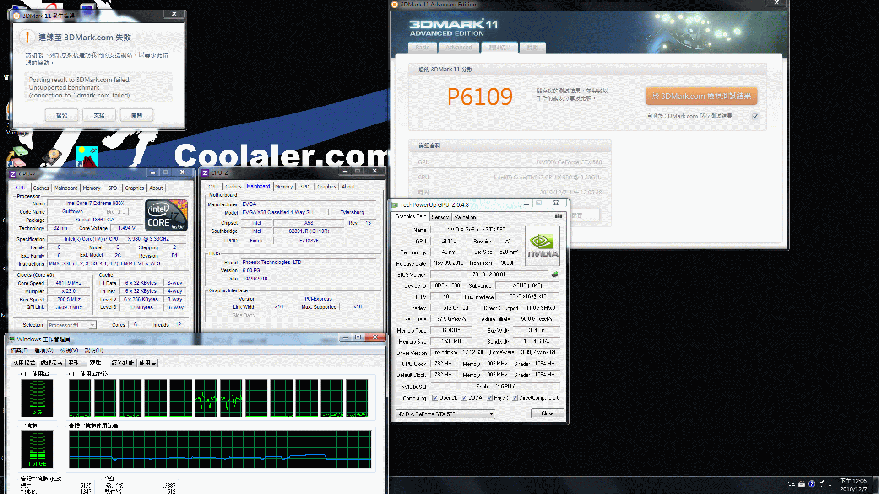Click the left CPU-Z window title icon
The width and height of the screenshot is (879, 494).
click(13, 174)
